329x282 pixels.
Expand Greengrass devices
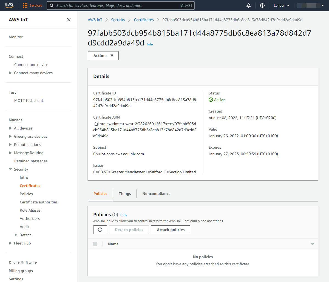(10, 136)
